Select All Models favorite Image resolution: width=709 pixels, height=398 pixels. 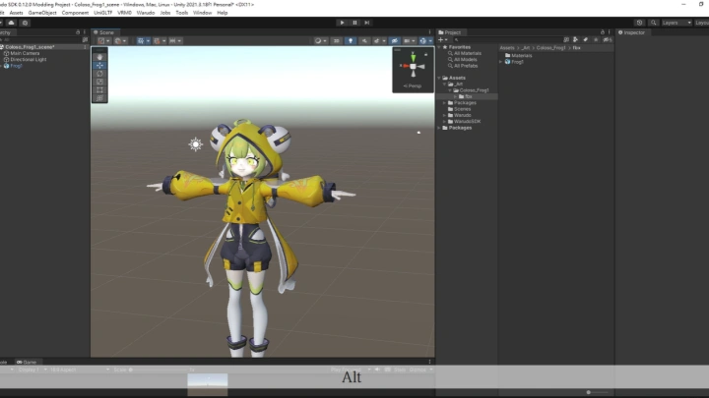click(x=465, y=60)
